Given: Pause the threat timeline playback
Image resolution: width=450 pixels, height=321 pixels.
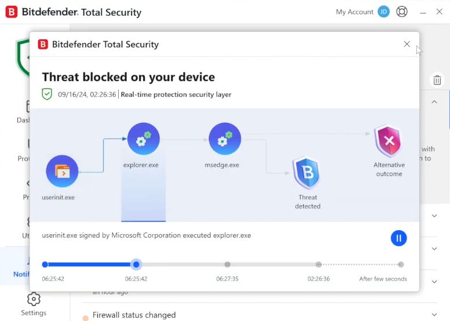Looking at the screenshot, I should [398, 238].
